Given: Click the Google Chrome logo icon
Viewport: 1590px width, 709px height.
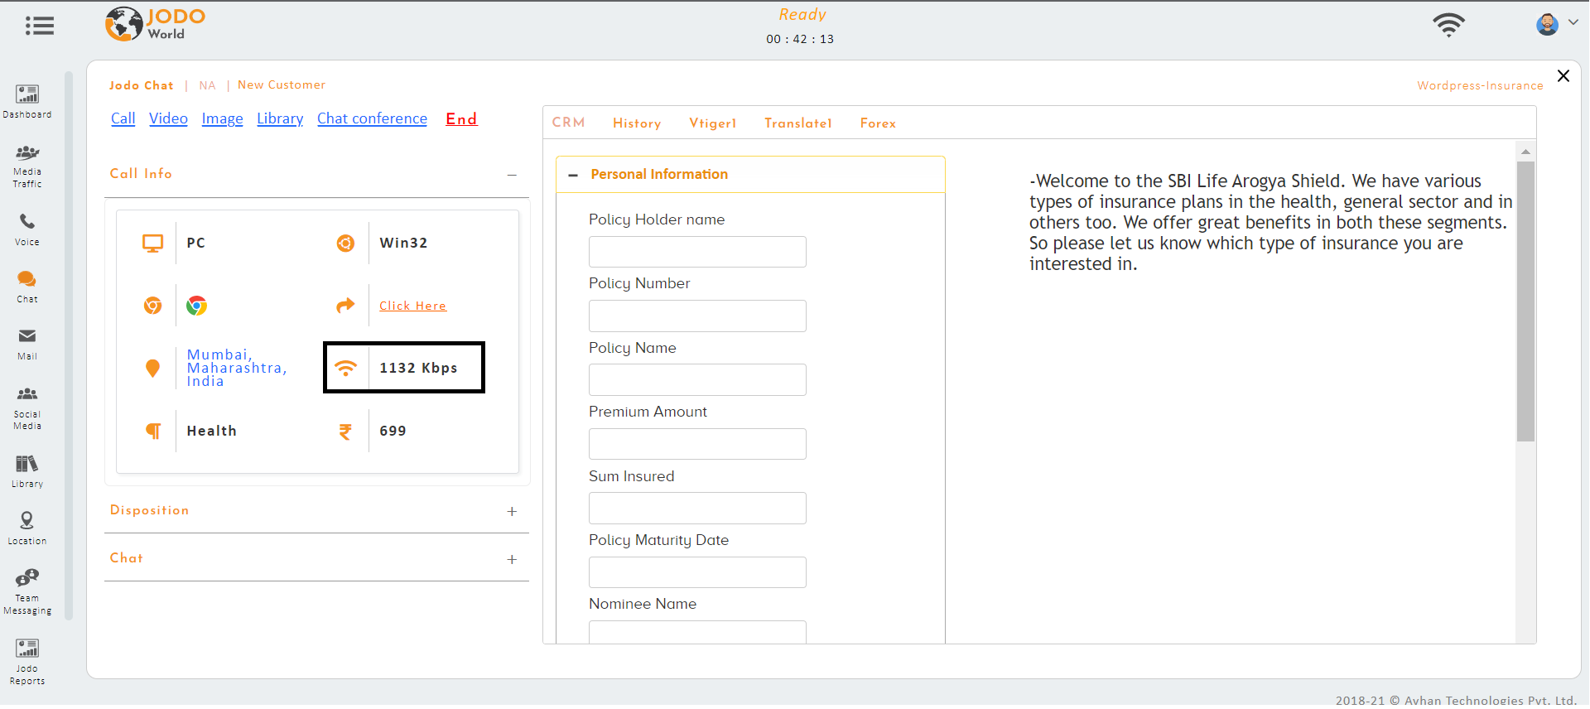Looking at the screenshot, I should (196, 306).
